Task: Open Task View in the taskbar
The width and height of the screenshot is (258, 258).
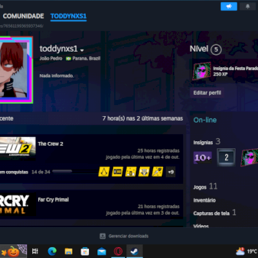Action: [35, 251]
